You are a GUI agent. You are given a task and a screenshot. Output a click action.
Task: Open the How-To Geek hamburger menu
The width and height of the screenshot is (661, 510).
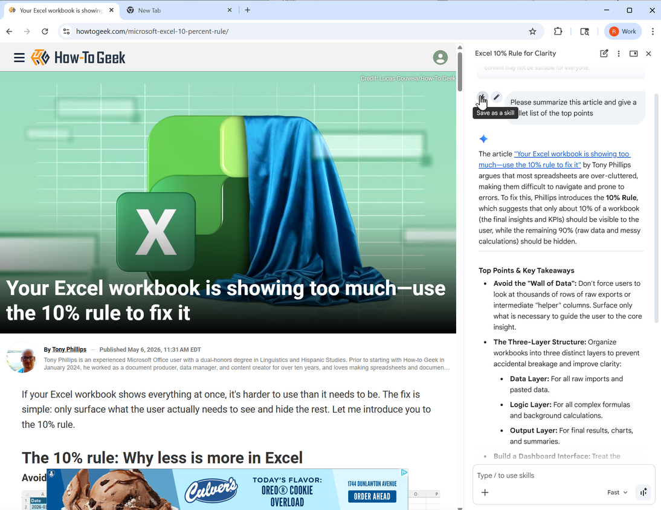[x=19, y=57]
